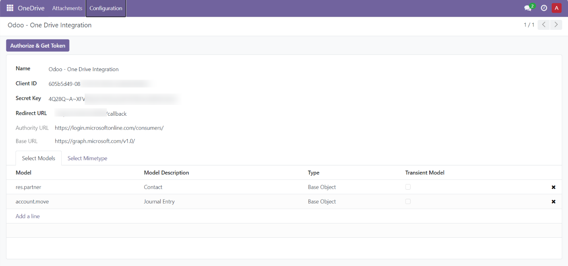Delete the res.partner model row
Screen dimensions: 568x266
(553, 187)
